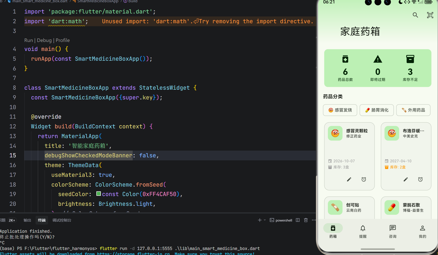The width and height of the screenshot is (438, 255).
Task: Click line number 15 in the gutter
Action: click(x=13, y=155)
